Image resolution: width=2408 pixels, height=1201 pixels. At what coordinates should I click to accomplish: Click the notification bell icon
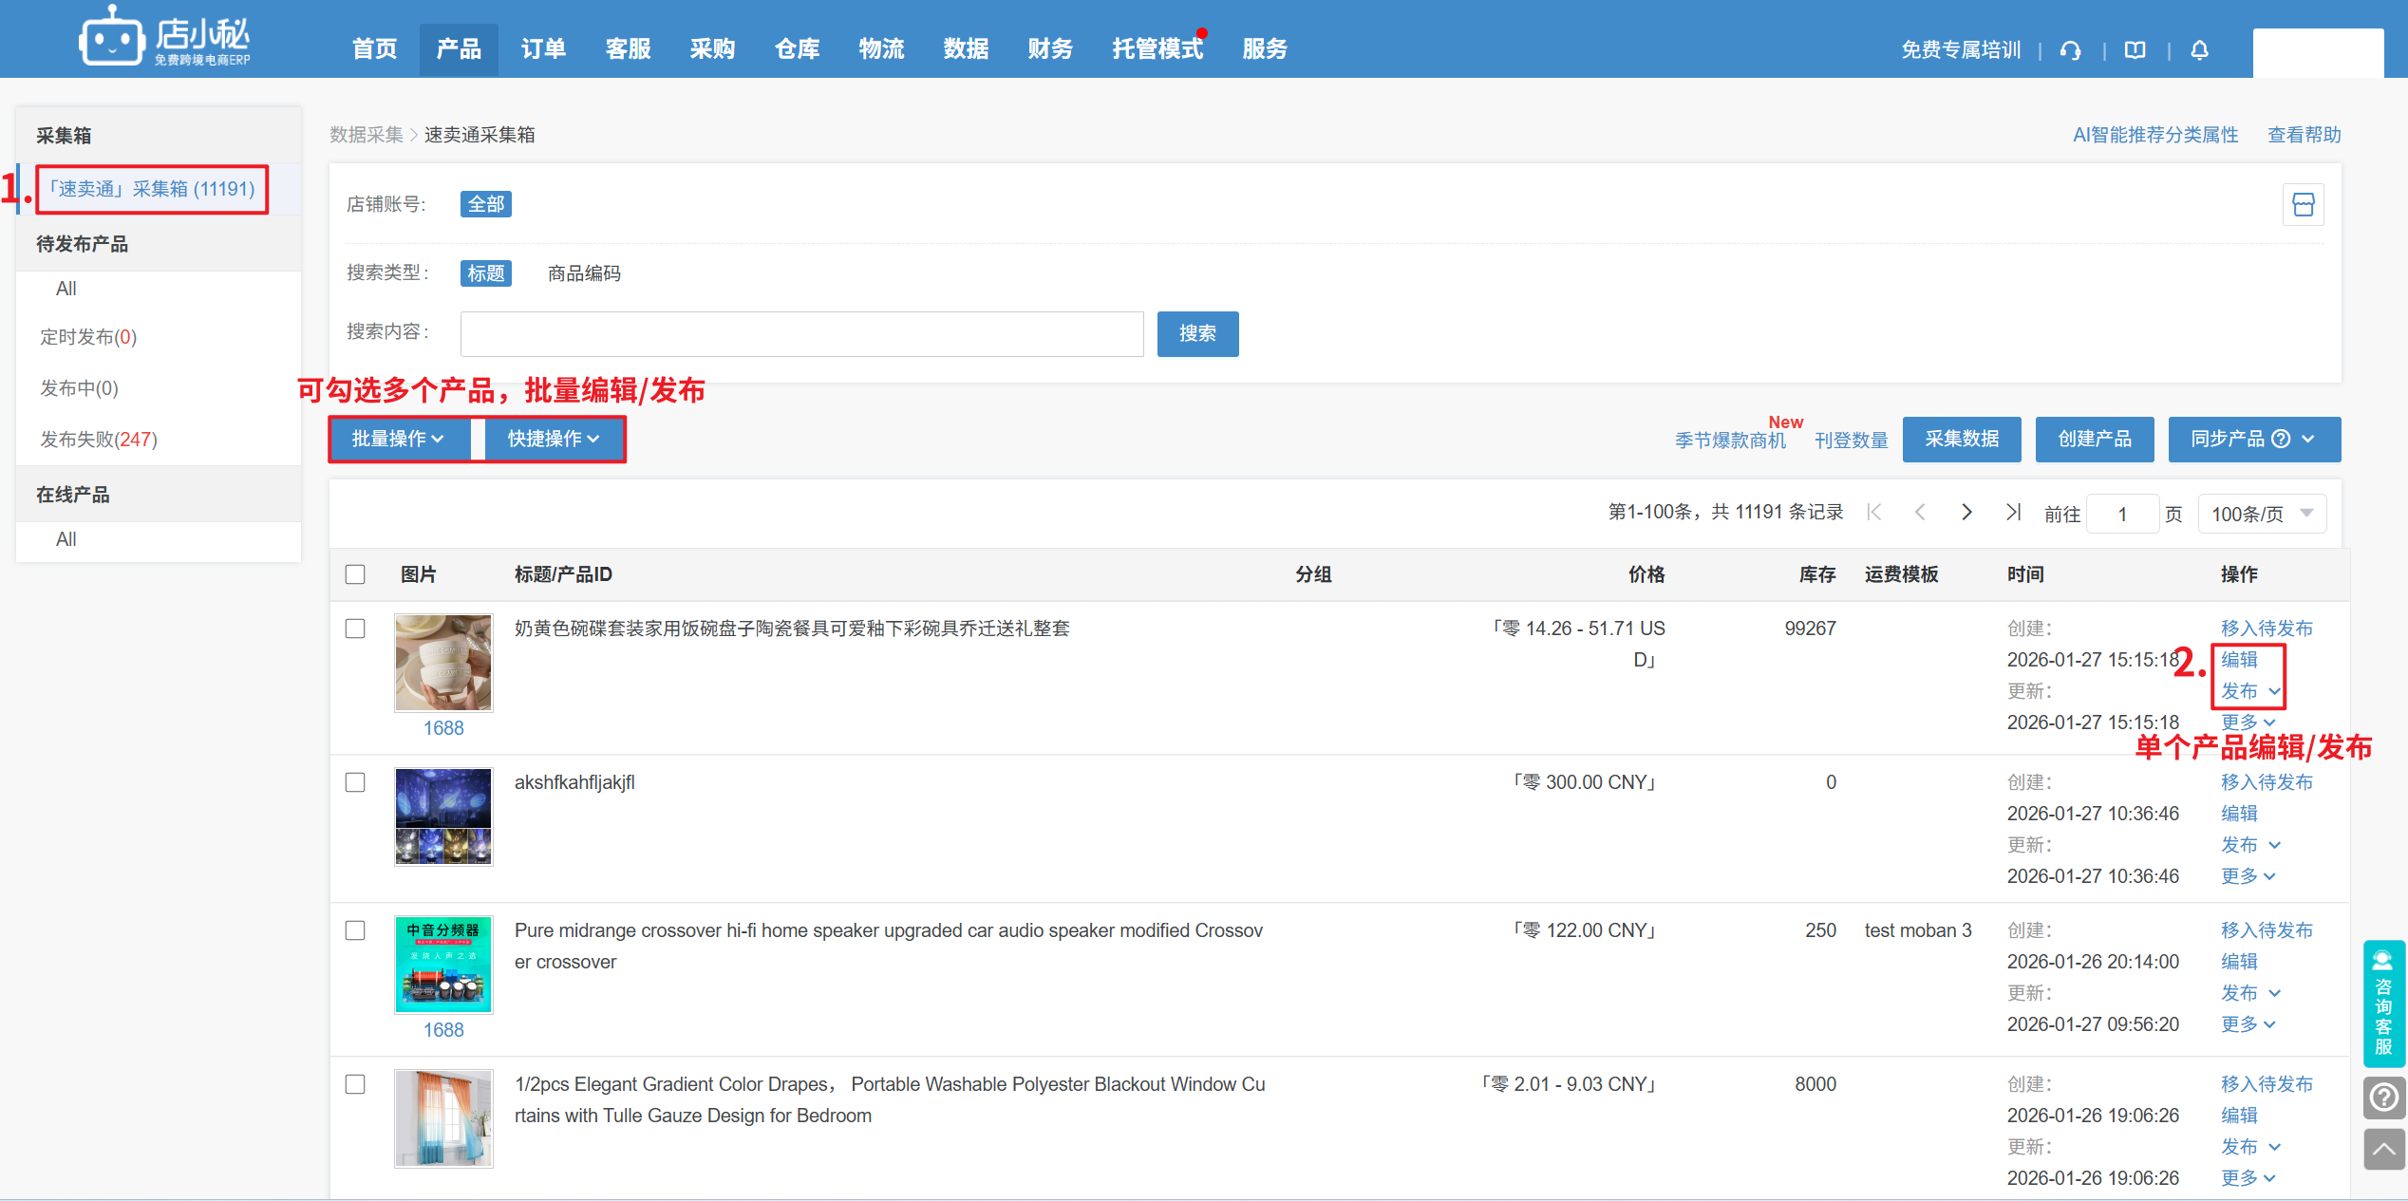click(2199, 50)
